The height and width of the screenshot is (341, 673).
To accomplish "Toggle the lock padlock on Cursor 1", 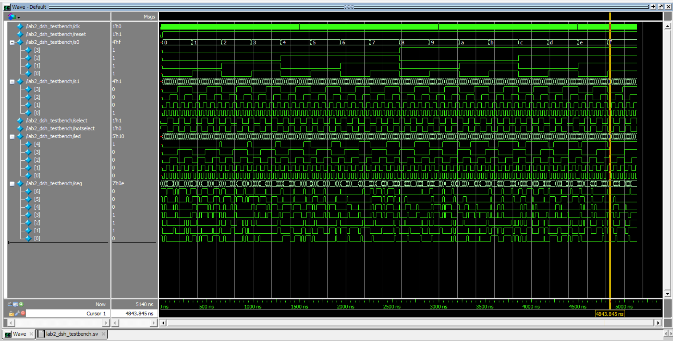I will (x=11, y=314).
